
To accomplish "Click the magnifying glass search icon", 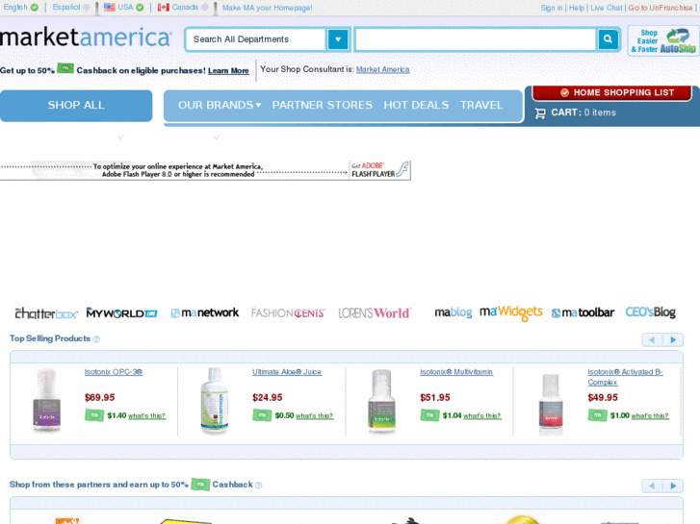I will 608,39.
